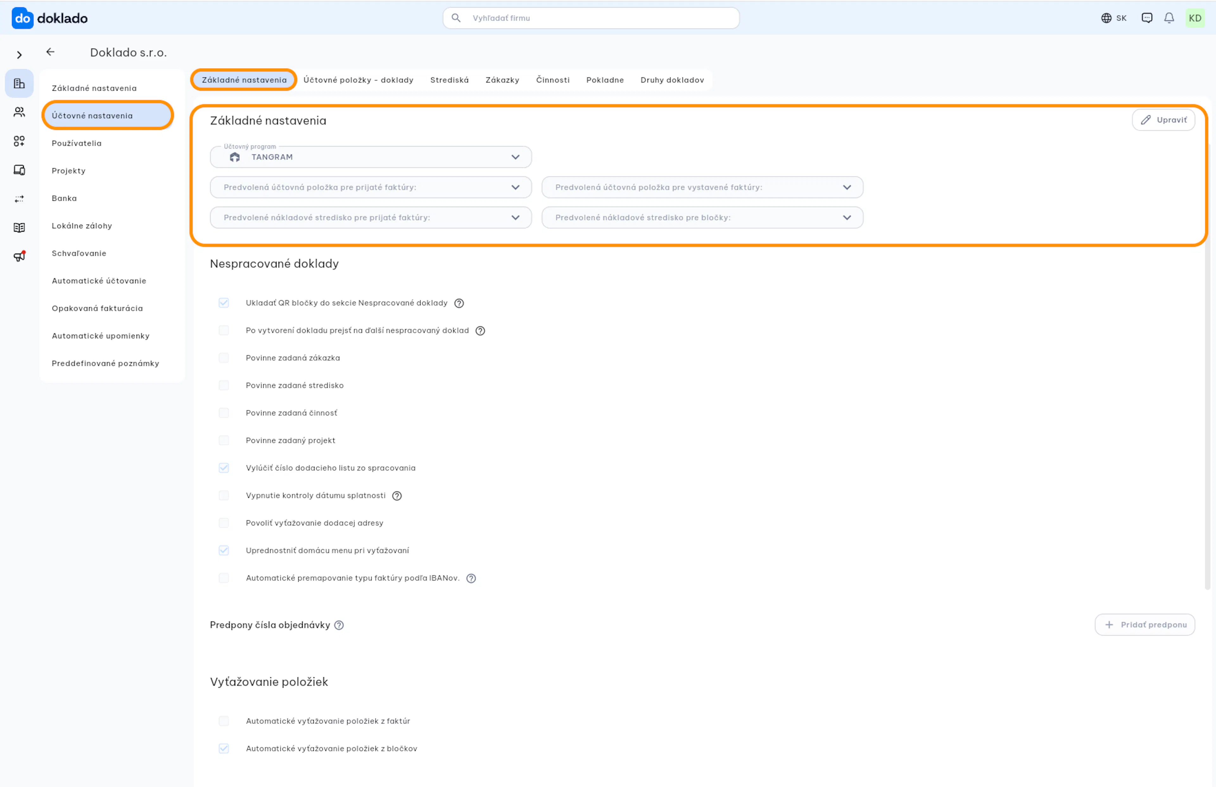Switch to 'Strediská' tab

[449, 80]
